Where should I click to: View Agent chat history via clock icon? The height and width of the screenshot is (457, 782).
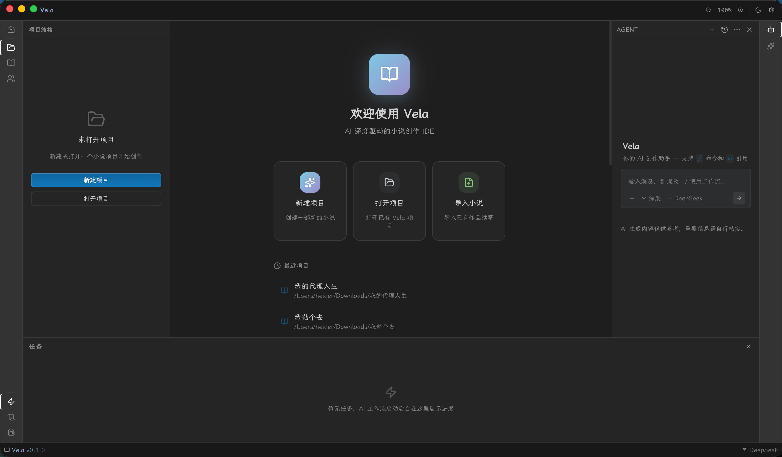pyautogui.click(x=724, y=29)
